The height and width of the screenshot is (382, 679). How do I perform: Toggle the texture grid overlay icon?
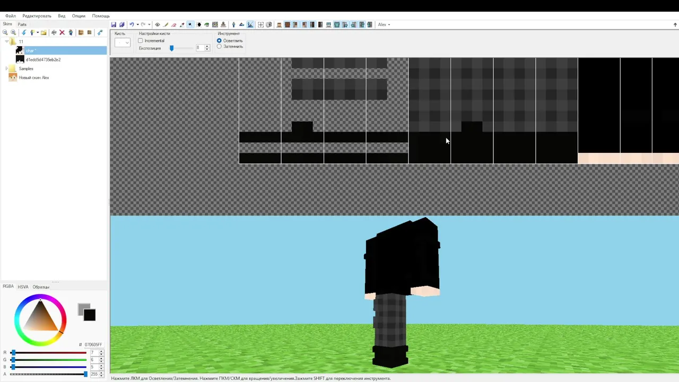[x=261, y=24]
